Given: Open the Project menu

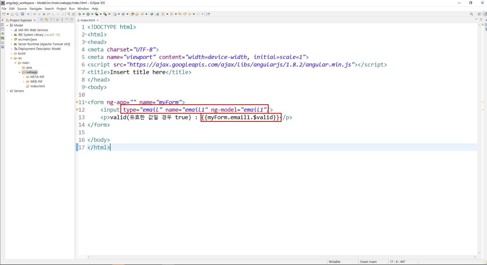Looking at the screenshot, I should pyautogui.click(x=61, y=9).
